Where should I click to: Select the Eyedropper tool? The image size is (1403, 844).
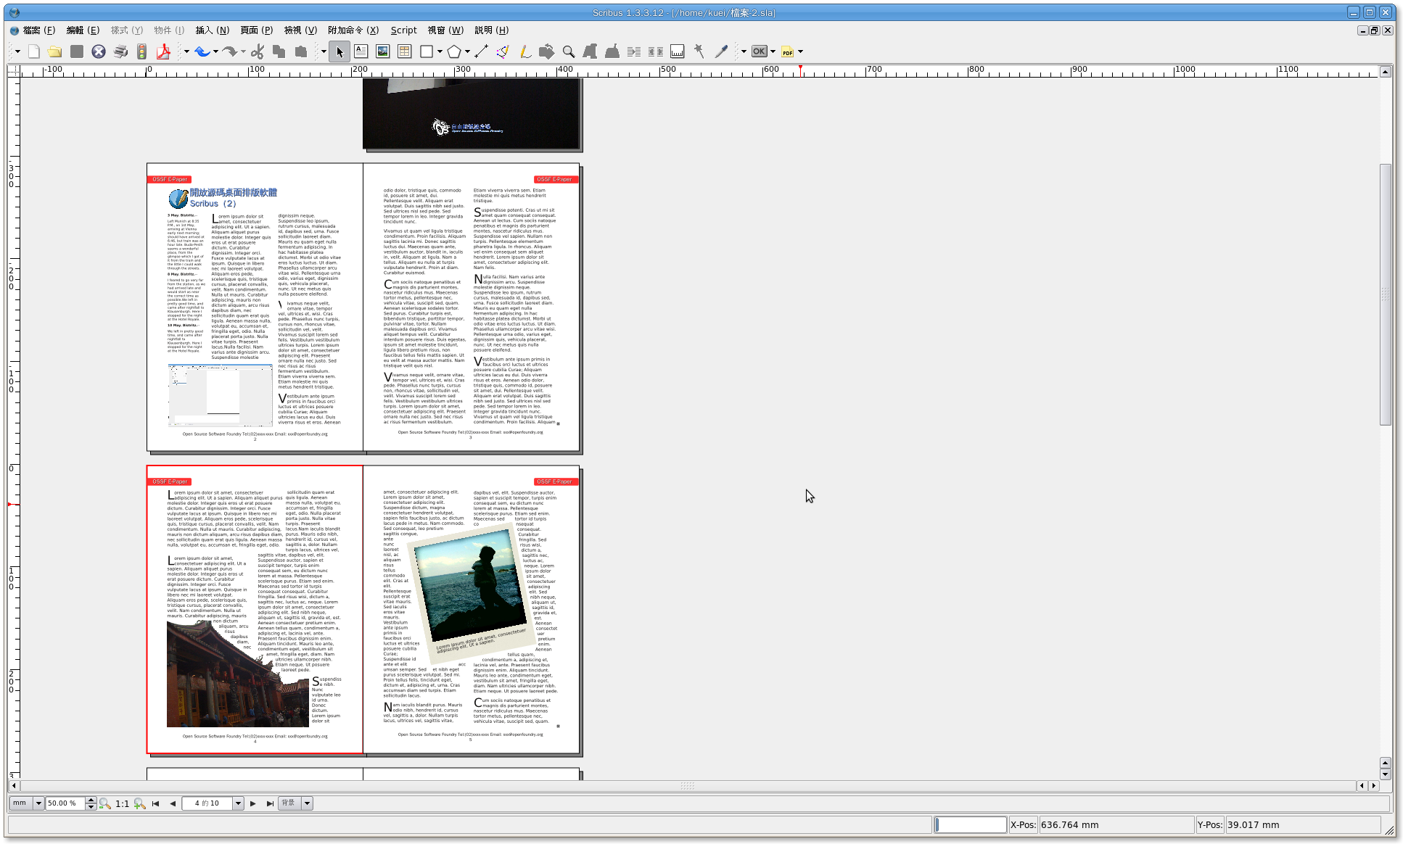[x=721, y=51]
